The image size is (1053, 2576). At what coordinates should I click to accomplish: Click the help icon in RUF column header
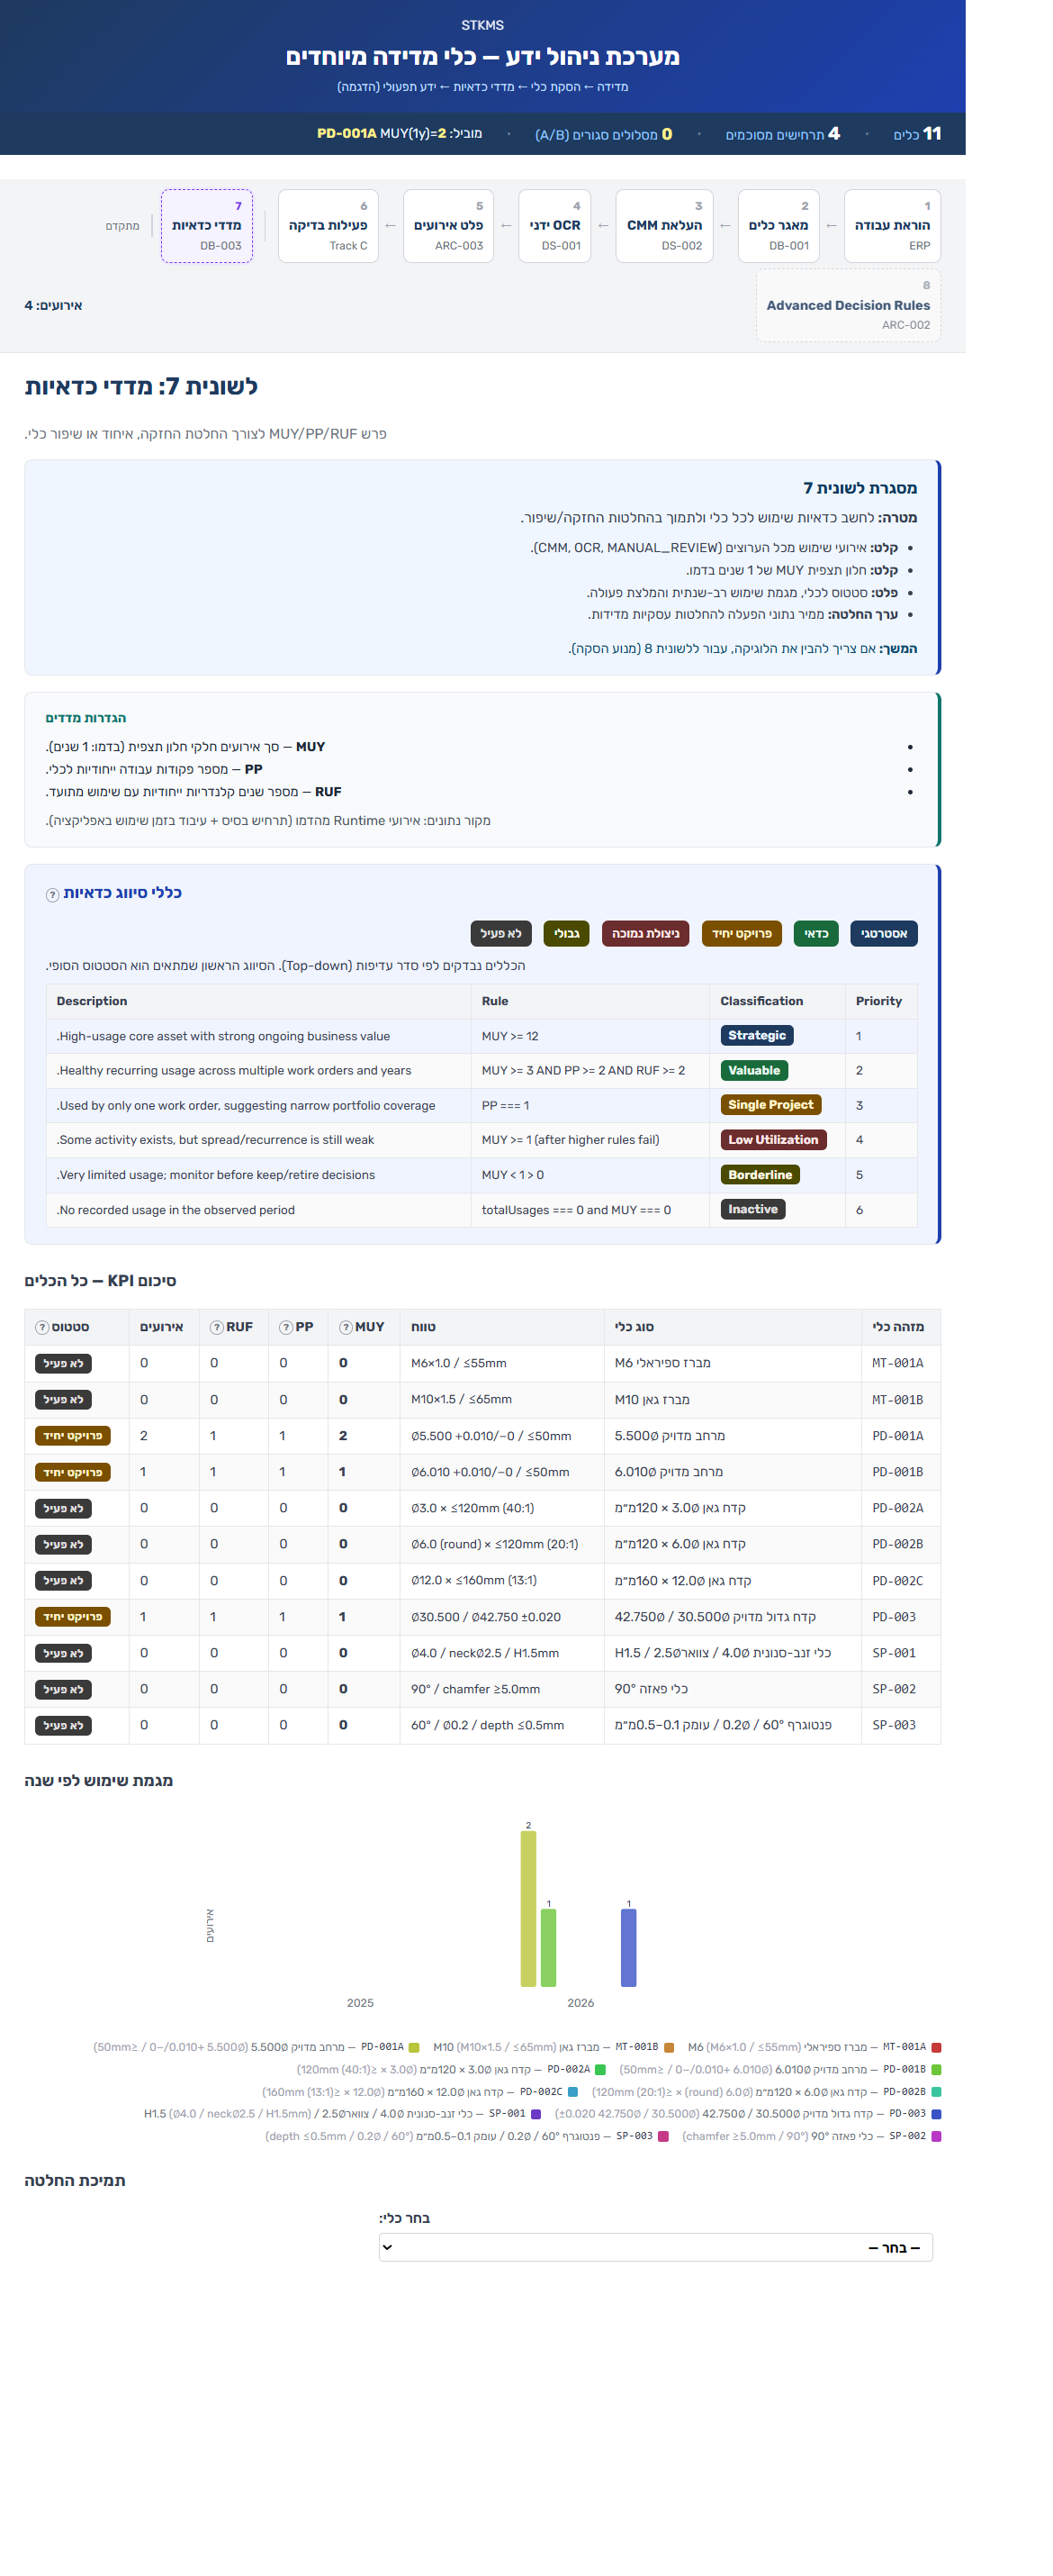[x=217, y=1327]
